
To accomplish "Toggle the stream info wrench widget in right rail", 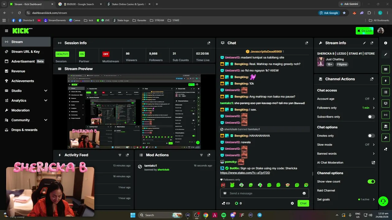I will click(386, 137).
